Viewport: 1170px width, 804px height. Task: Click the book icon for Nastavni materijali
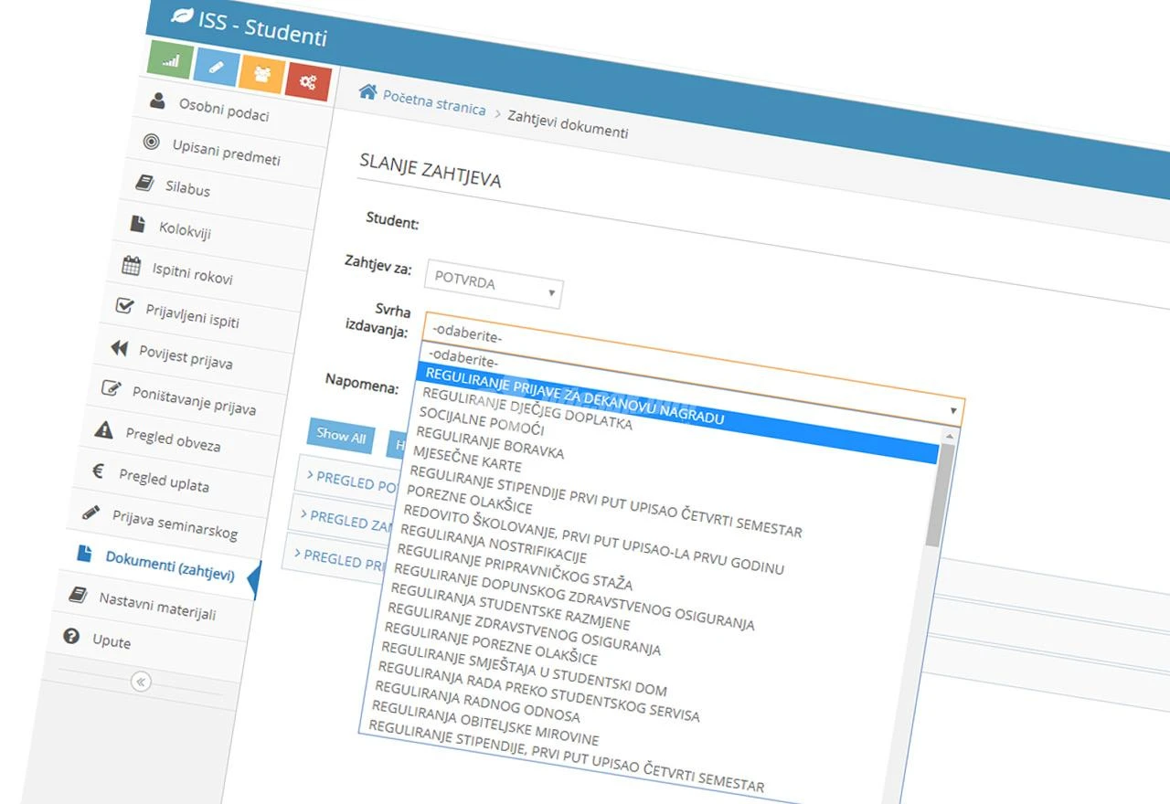click(x=79, y=595)
